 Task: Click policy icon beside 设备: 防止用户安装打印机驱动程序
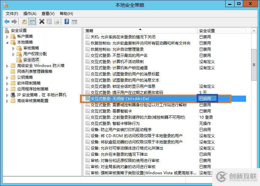pyautogui.click(x=87, y=130)
